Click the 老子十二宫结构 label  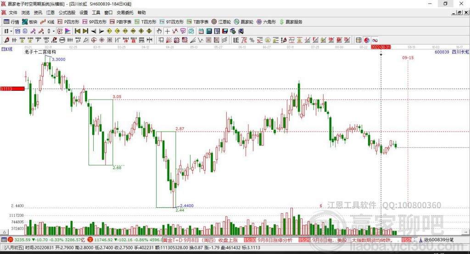pyautogui.click(x=40, y=52)
